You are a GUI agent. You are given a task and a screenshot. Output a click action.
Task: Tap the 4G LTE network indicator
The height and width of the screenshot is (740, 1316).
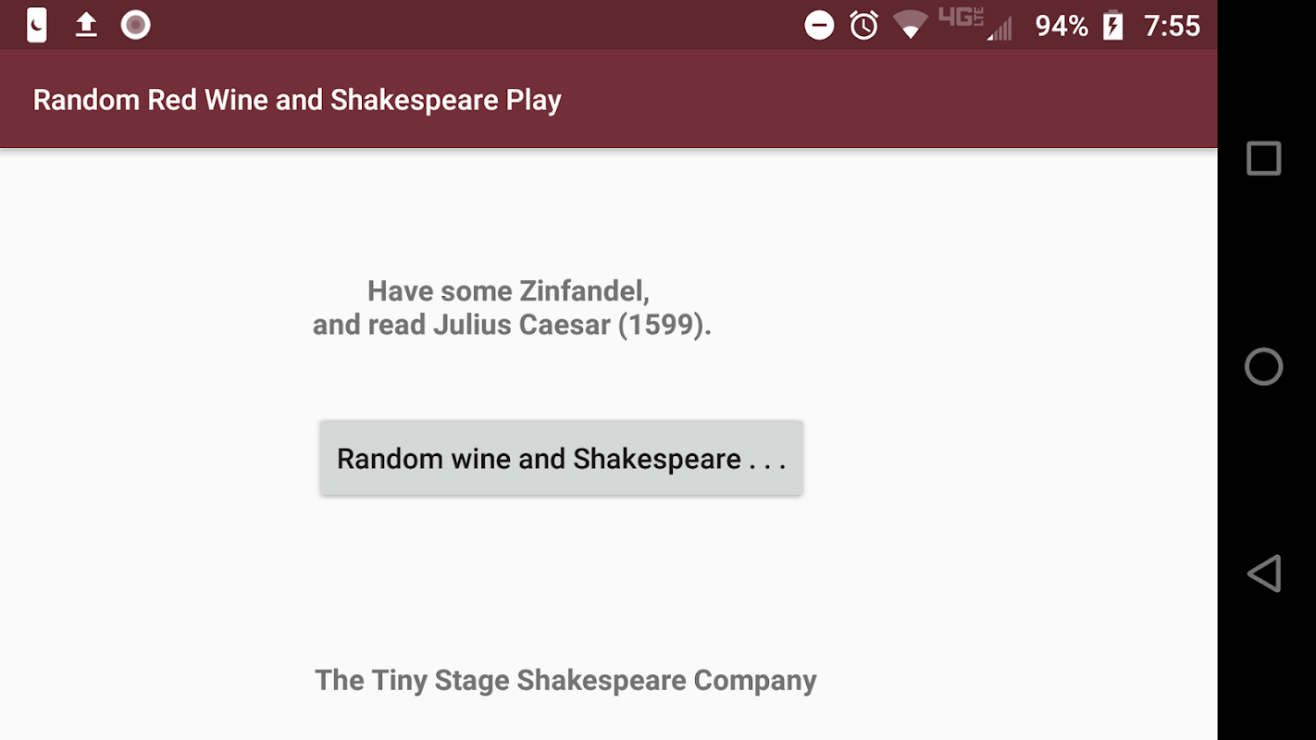[x=960, y=18]
